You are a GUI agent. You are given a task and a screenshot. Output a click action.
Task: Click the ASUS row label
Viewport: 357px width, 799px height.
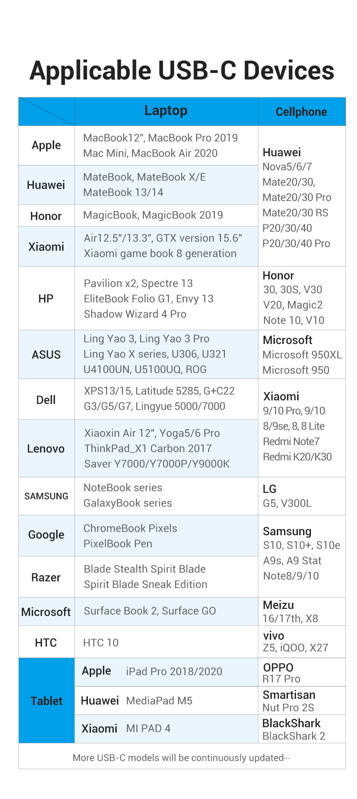[46, 354]
